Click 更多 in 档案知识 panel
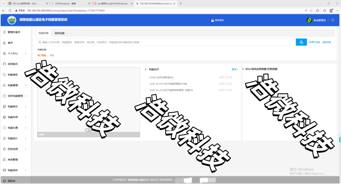Screen dimensions: 341x184 pos(235,69)
